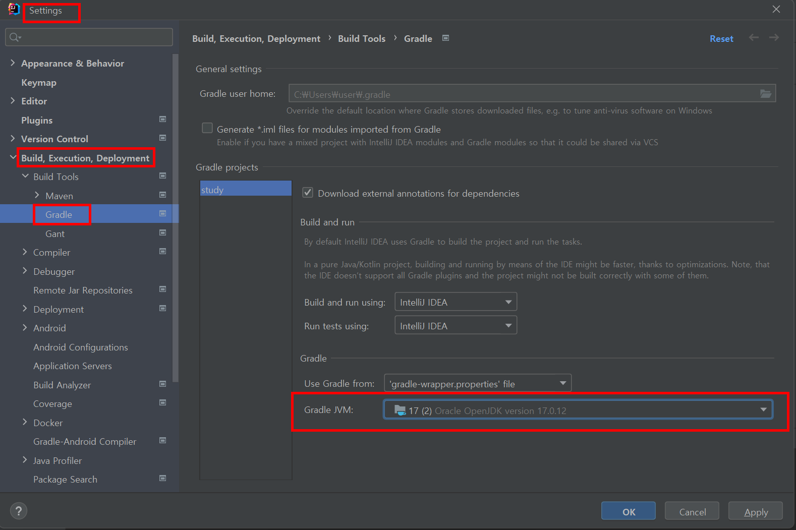
Task: Click project settings icon next to Gant
Action: click(x=162, y=232)
